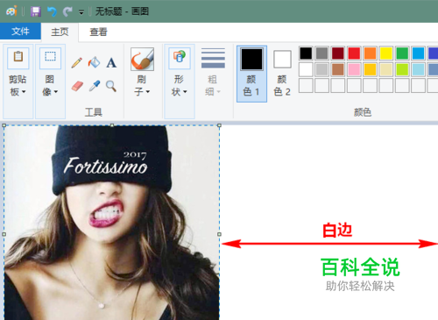The image size is (438, 320).
Task: Pick the white color swatch
Action: pyautogui.click(x=306, y=69)
